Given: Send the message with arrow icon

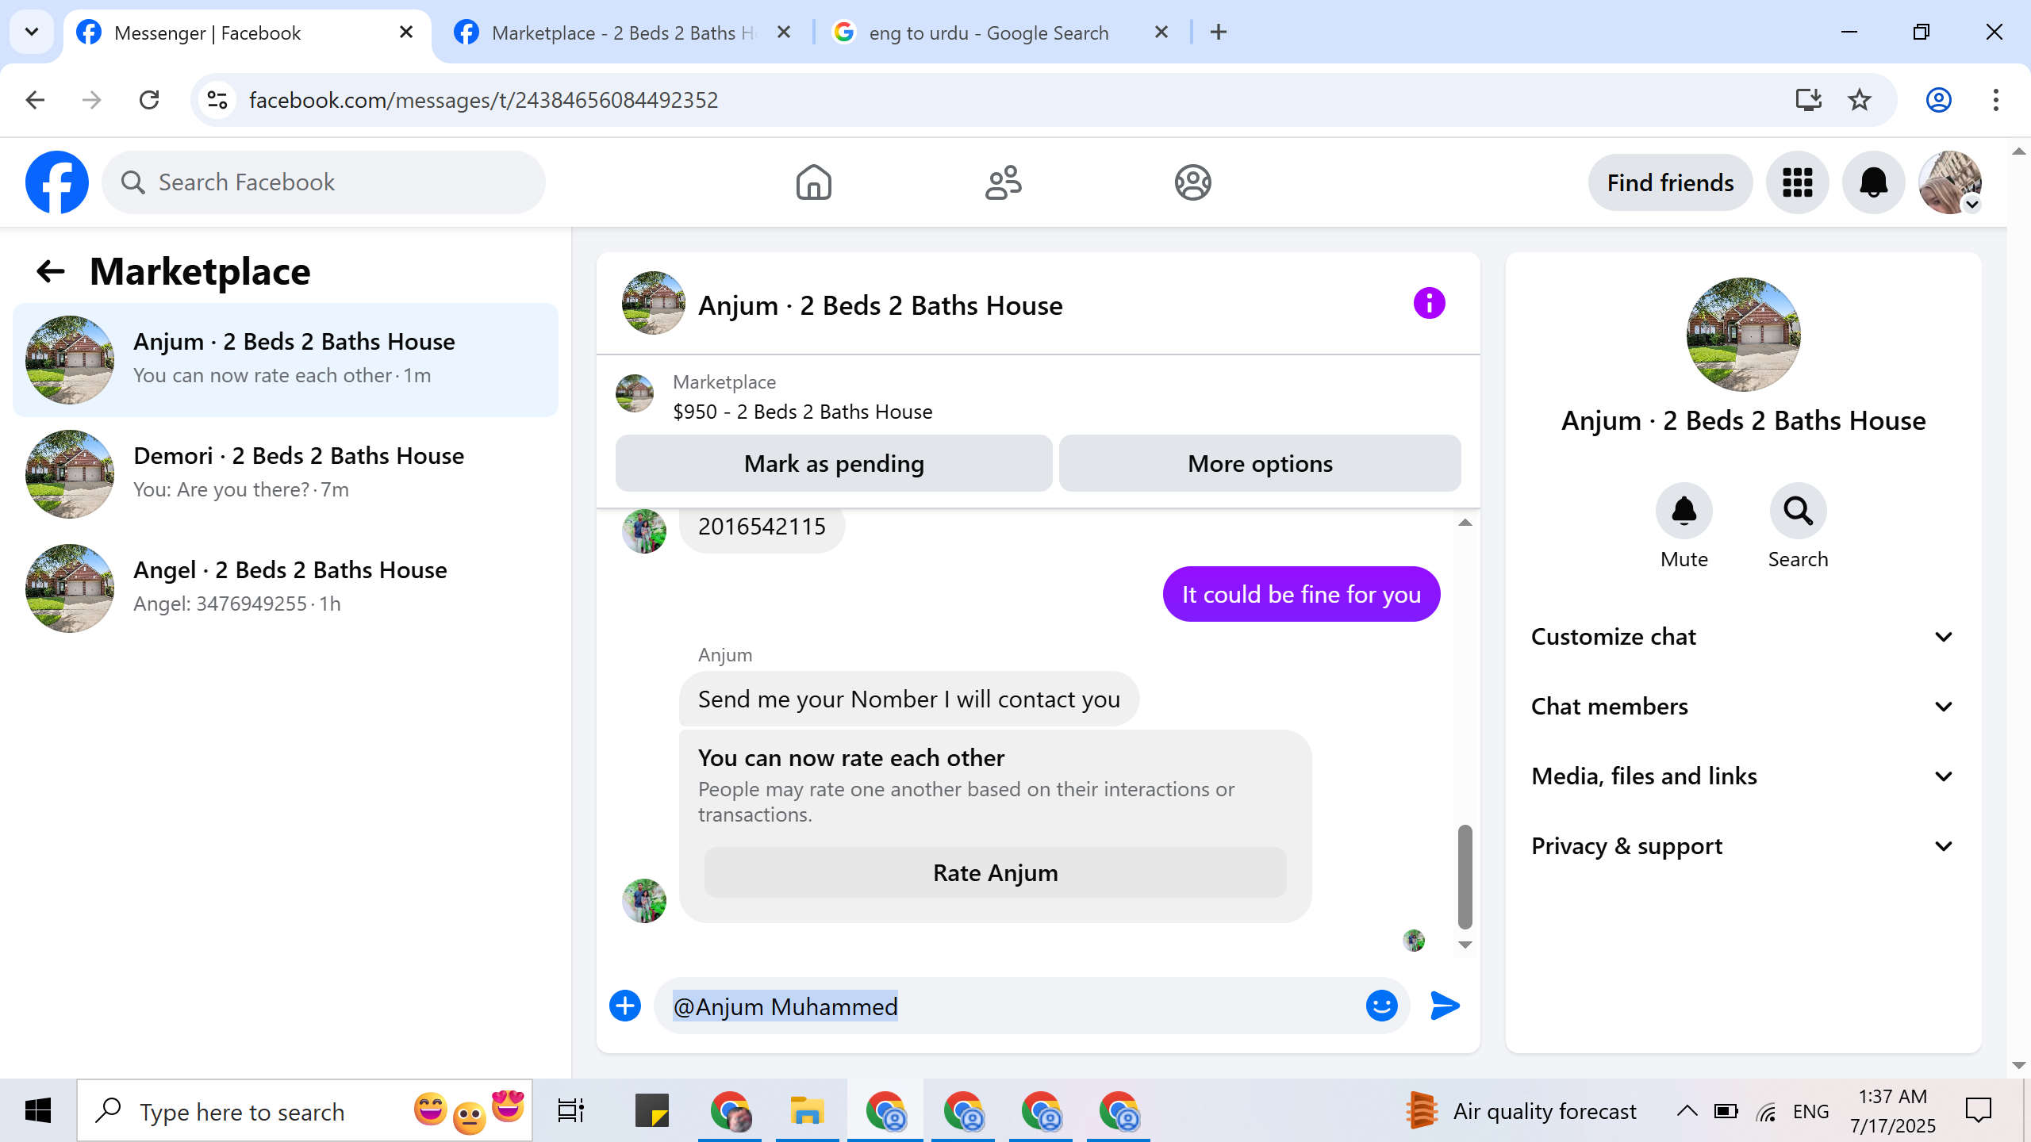Looking at the screenshot, I should point(1445,1006).
